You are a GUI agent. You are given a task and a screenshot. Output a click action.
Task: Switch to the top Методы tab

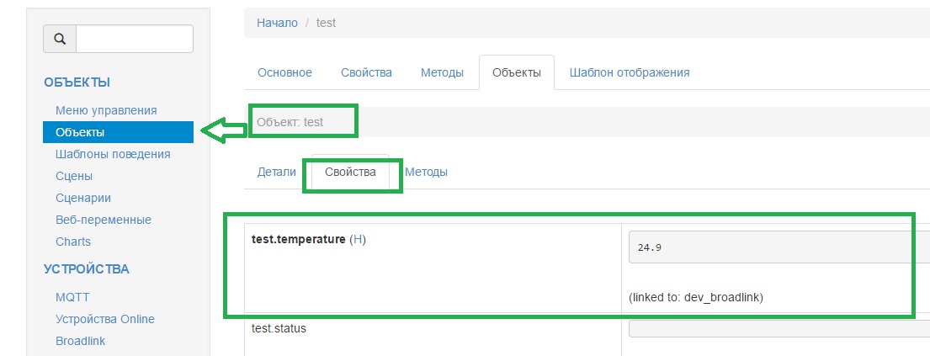pyautogui.click(x=442, y=72)
